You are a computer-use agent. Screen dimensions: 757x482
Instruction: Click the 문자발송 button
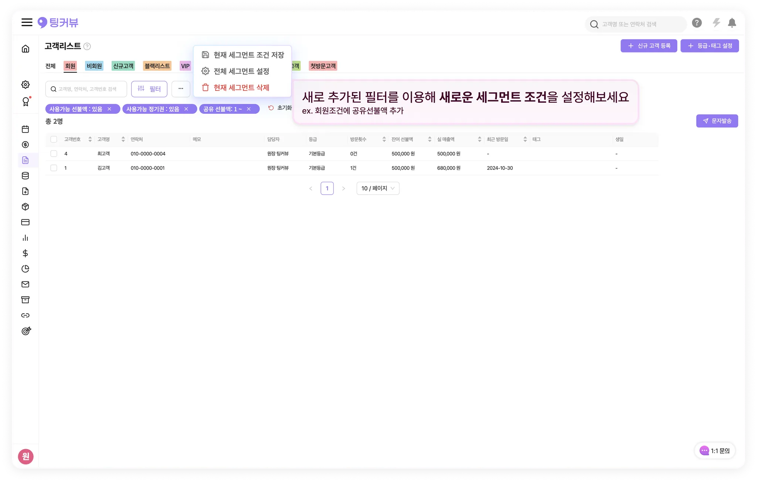pos(717,121)
